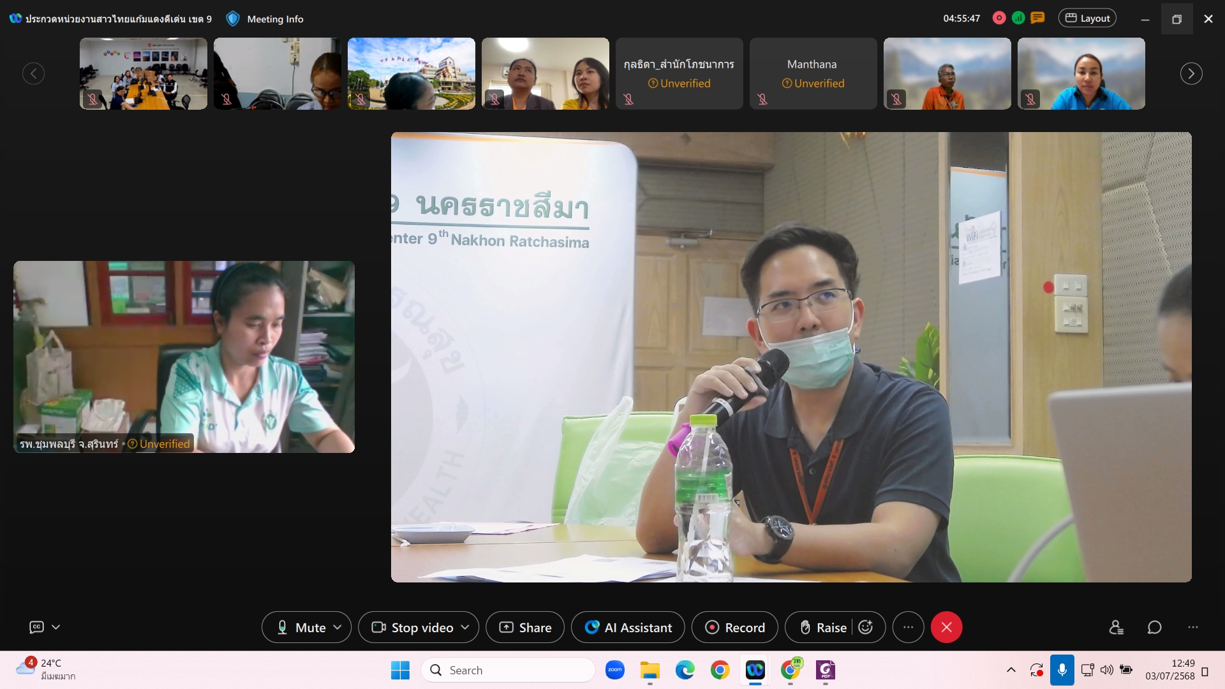Click the sync status tray icon
The width and height of the screenshot is (1225, 689).
(x=1036, y=670)
